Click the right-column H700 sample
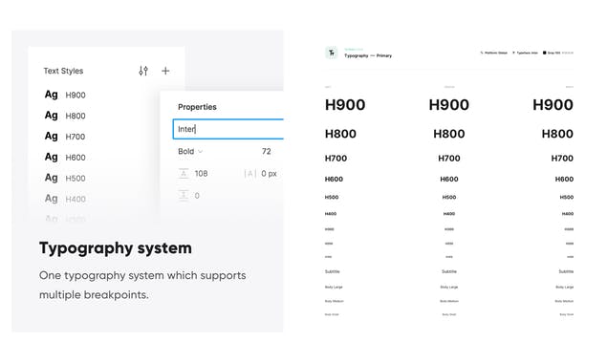This screenshot has height=363, width=607. [562, 159]
